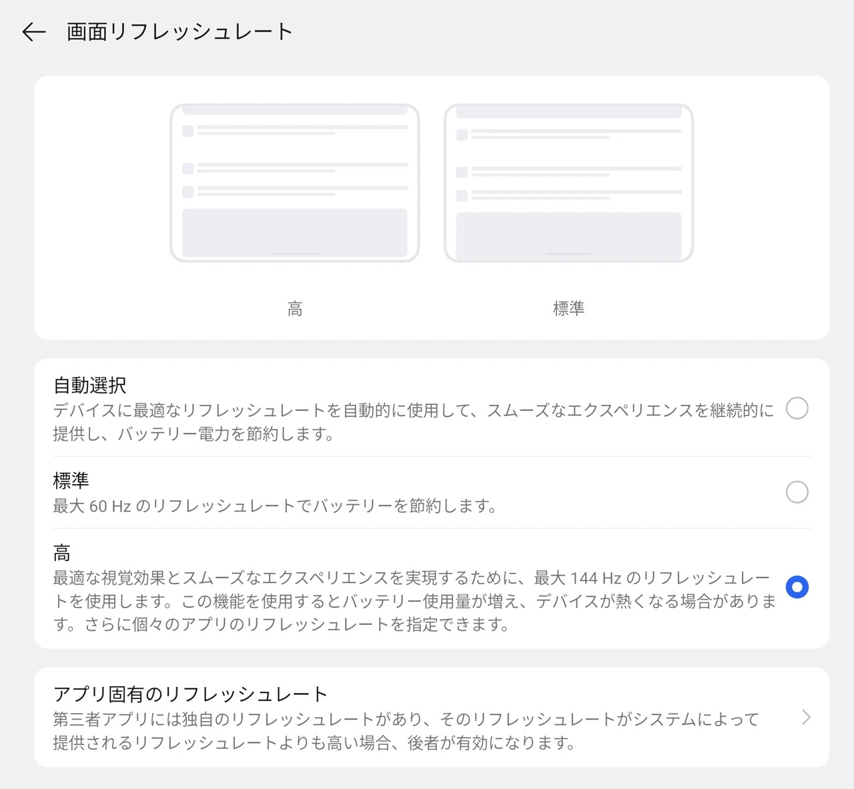Image resolution: width=854 pixels, height=789 pixels.
Task: Tap the 自動選択 description text
Action: click(413, 422)
